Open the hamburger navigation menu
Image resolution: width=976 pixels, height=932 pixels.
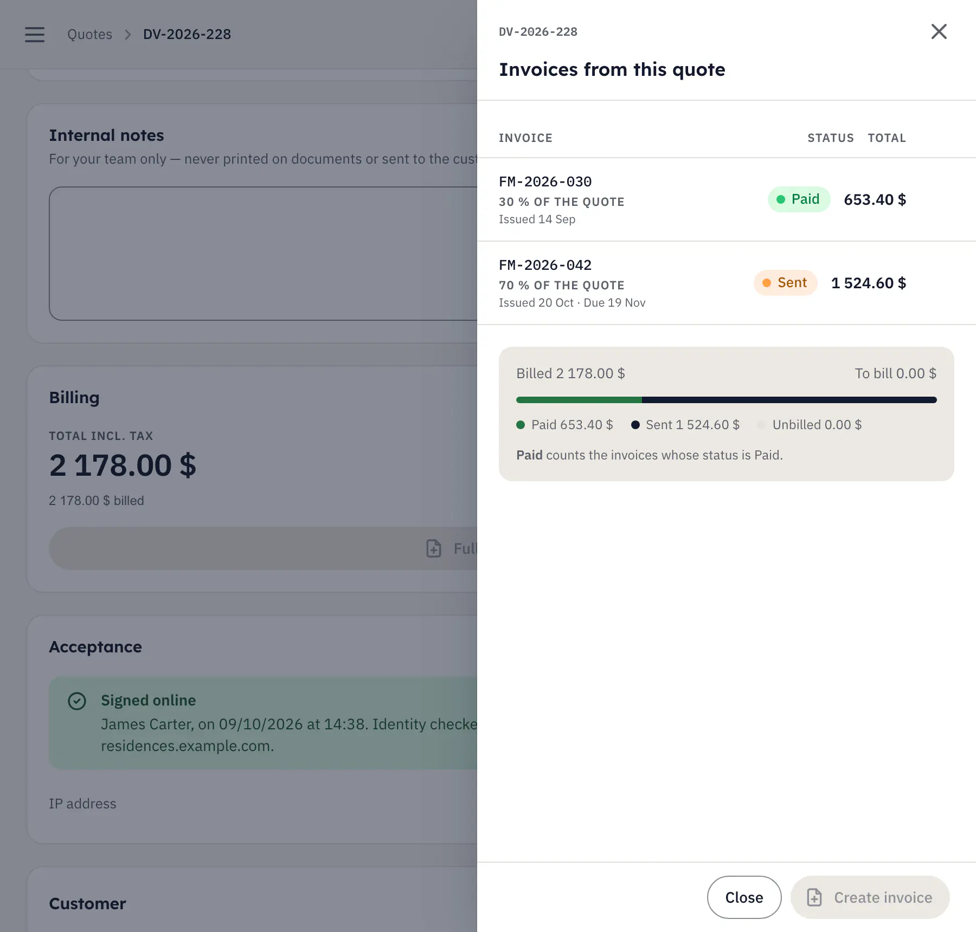pyautogui.click(x=35, y=34)
